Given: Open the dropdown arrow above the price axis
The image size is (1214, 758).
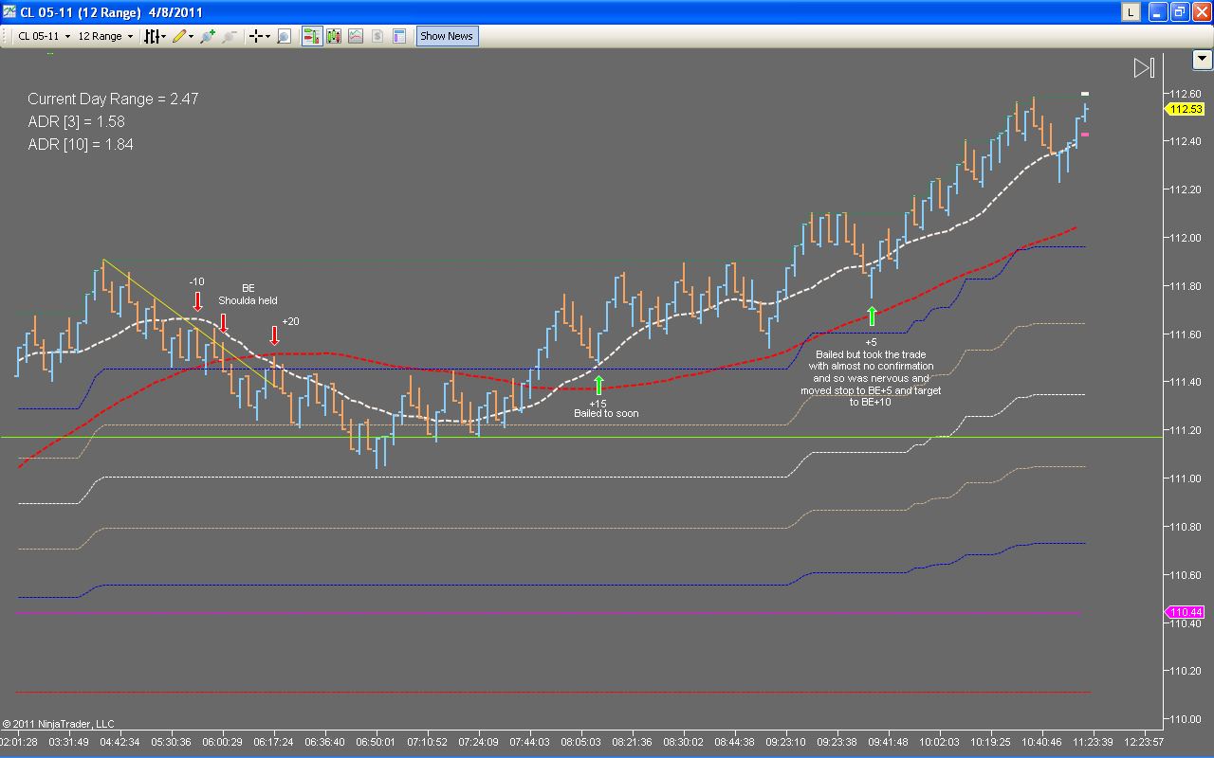Looking at the screenshot, I should (x=1202, y=60).
